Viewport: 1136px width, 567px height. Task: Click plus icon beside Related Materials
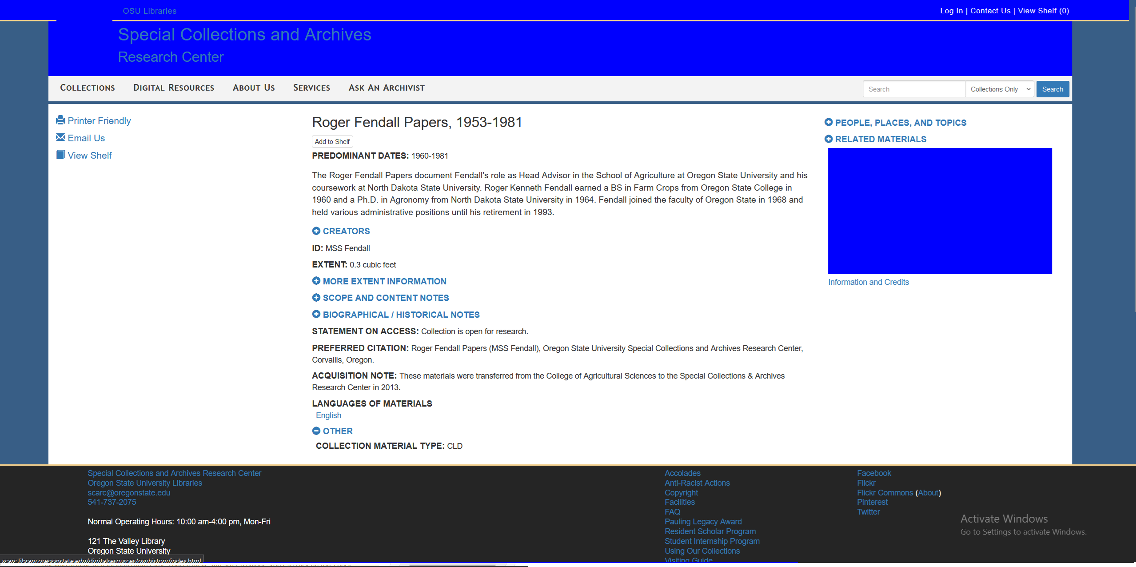coord(829,139)
